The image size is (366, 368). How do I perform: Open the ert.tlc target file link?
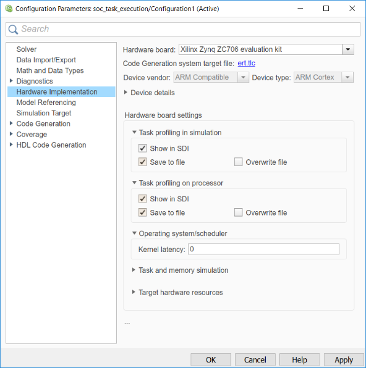point(246,63)
